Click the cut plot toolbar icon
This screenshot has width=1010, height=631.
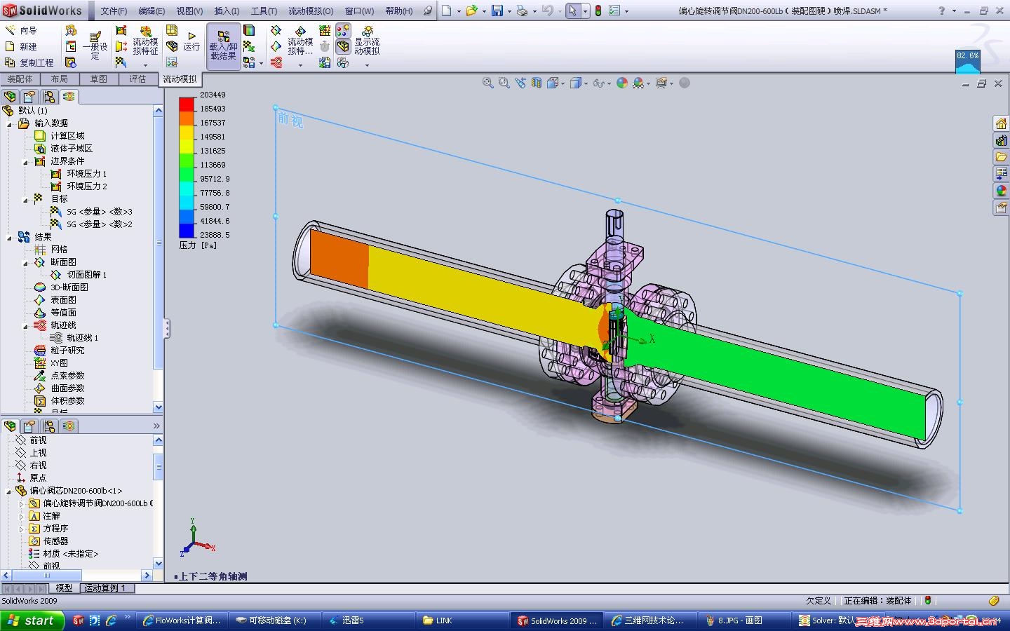point(276,31)
